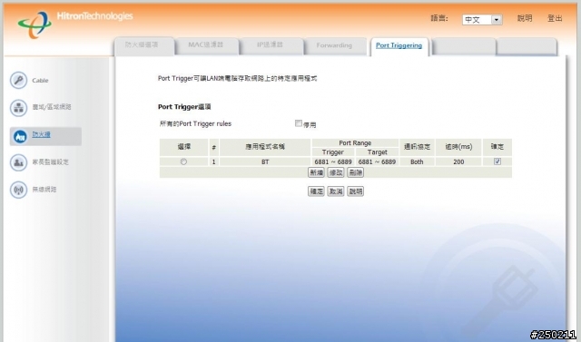
Task: Click the wireless network sidebar label
Action: pyautogui.click(x=44, y=190)
